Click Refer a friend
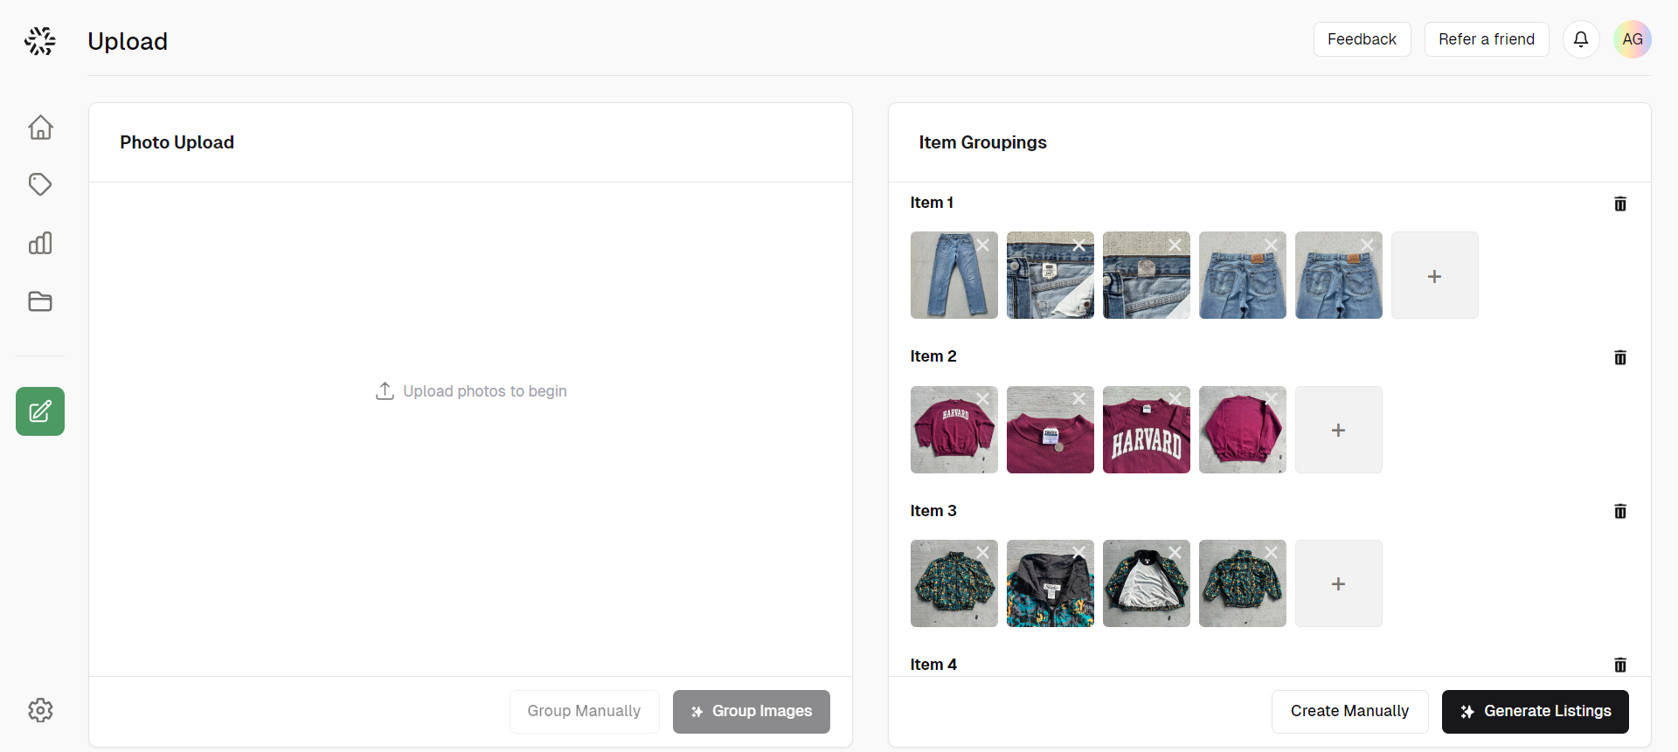1678x752 pixels. 1487,39
